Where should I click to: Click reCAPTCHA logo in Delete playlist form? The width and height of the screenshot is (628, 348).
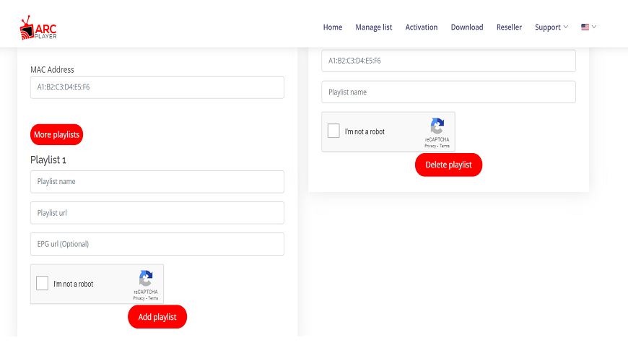437,126
